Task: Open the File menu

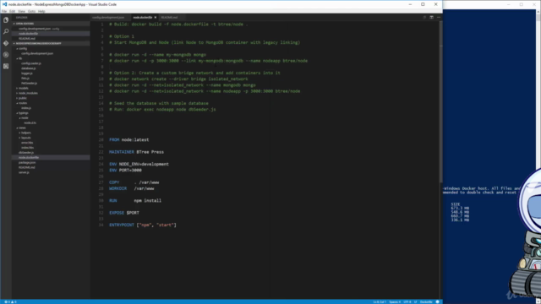Action: click(4, 11)
